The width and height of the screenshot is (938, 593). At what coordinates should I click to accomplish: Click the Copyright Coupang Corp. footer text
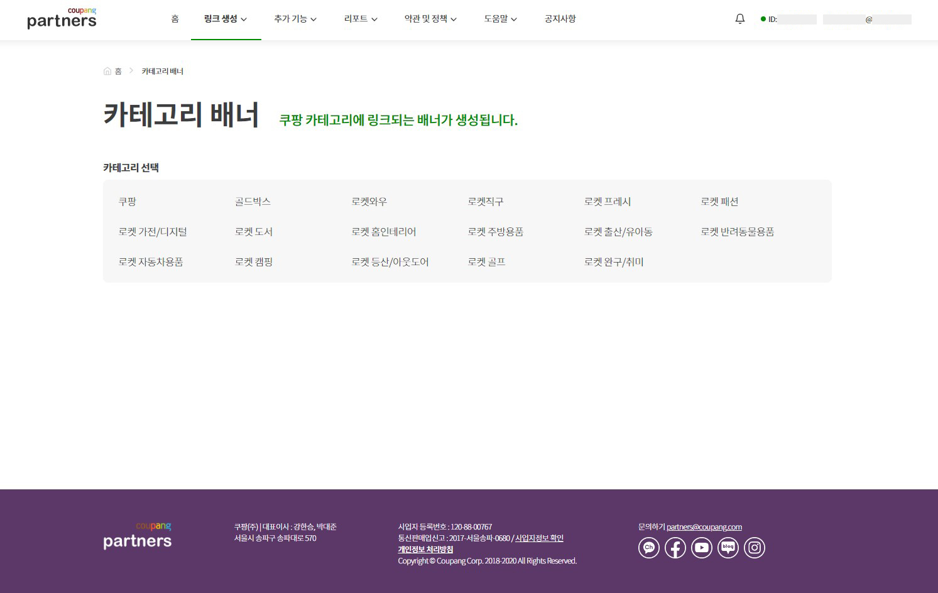click(x=487, y=561)
